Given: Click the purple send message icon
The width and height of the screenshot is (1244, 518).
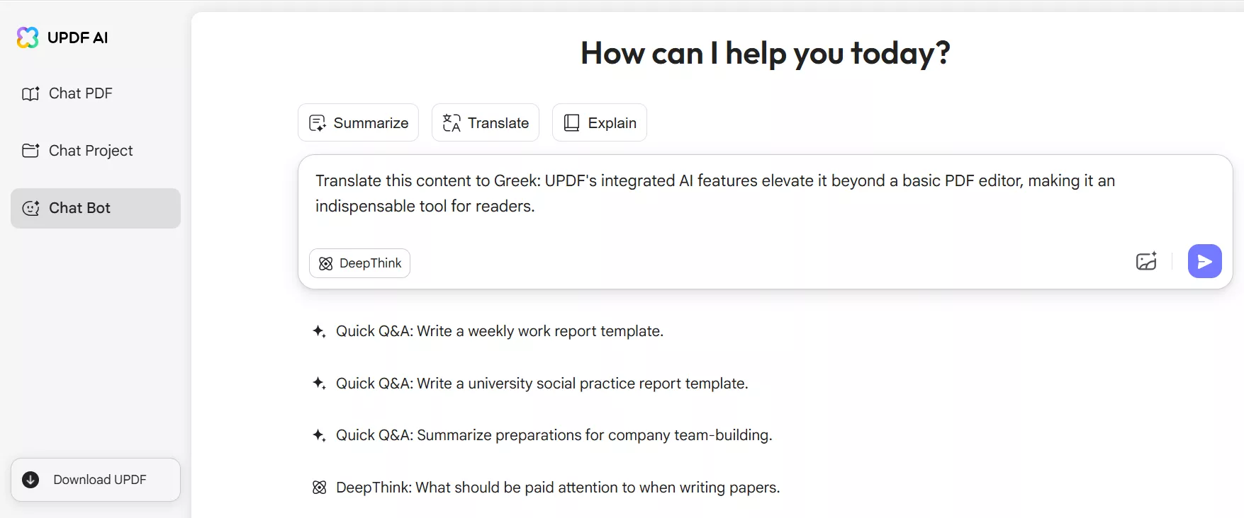Looking at the screenshot, I should (x=1204, y=261).
